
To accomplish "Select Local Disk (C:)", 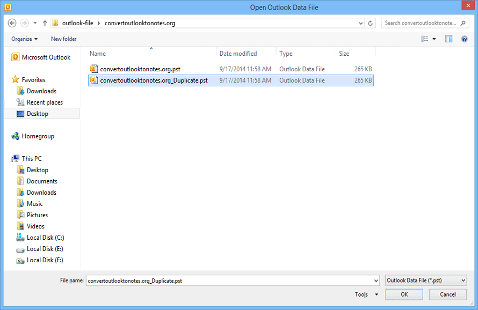I will coord(40,238).
